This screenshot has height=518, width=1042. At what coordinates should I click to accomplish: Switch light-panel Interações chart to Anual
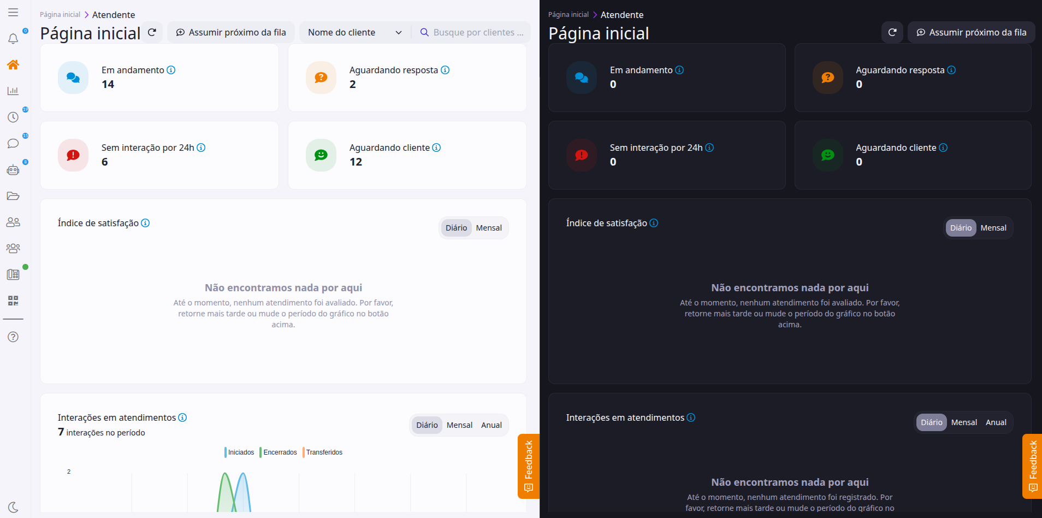[491, 425]
